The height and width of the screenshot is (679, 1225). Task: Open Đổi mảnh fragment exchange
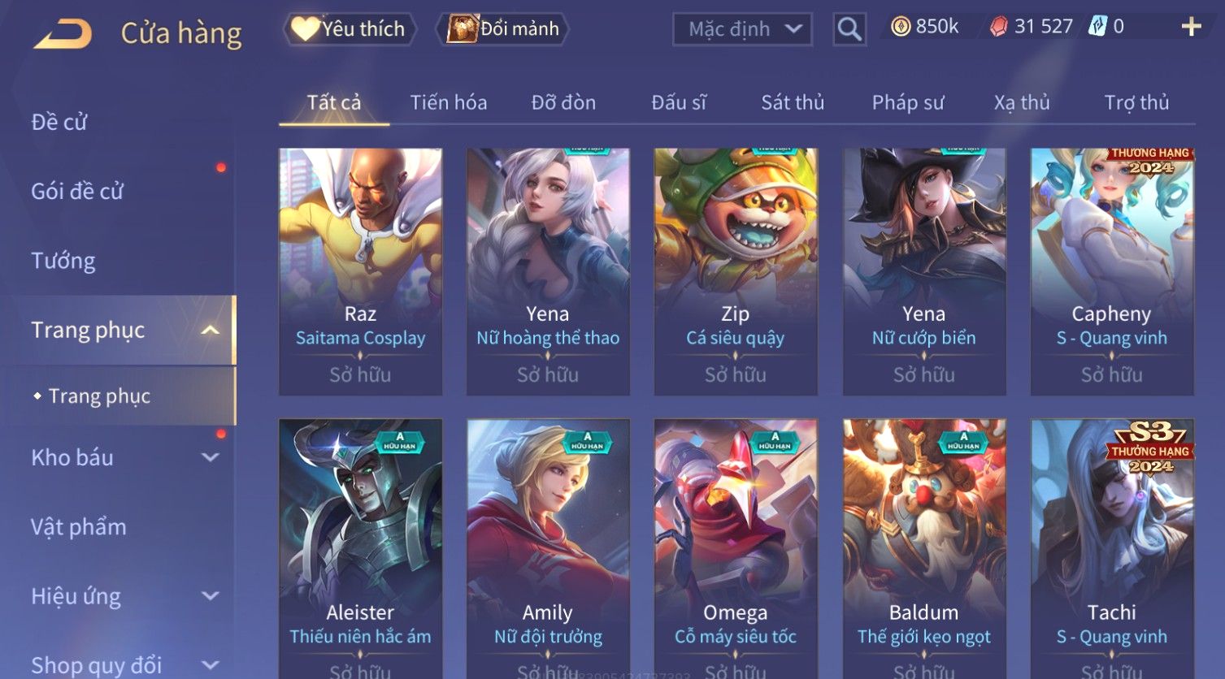click(x=502, y=29)
